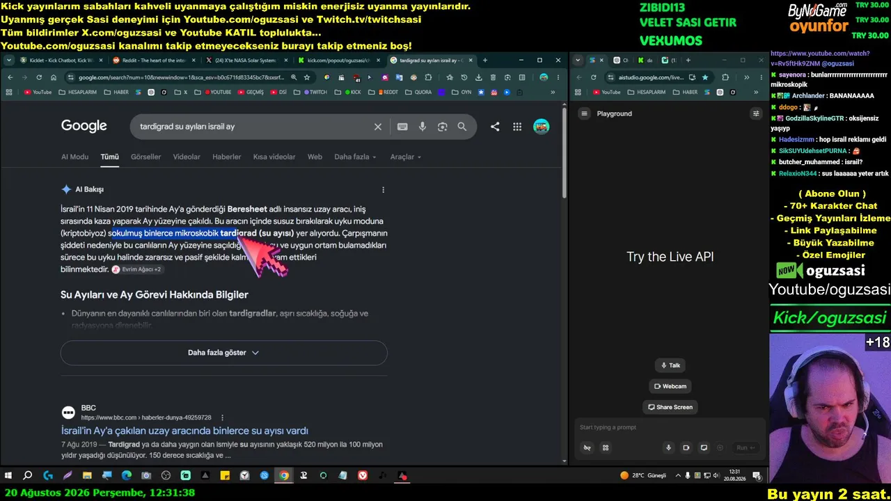Share the Google results page
The image size is (891, 501).
click(x=495, y=127)
